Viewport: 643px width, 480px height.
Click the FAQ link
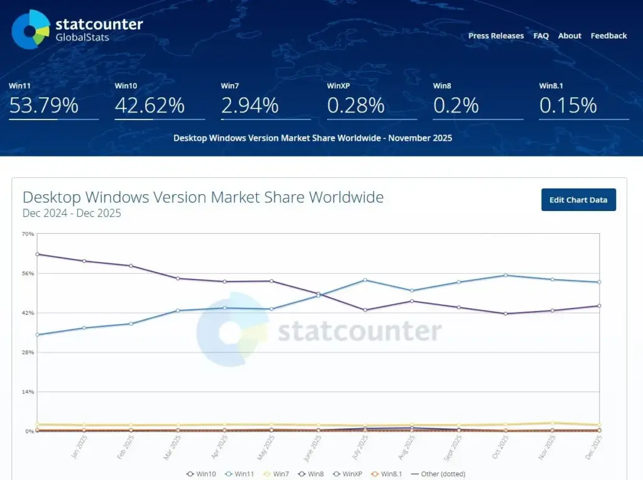pyautogui.click(x=541, y=36)
